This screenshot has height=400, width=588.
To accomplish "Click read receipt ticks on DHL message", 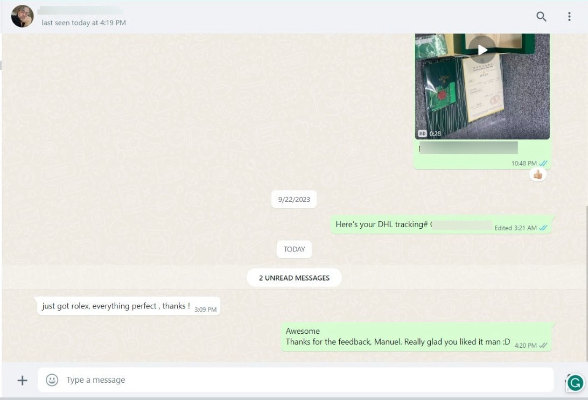I will click(543, 228).
